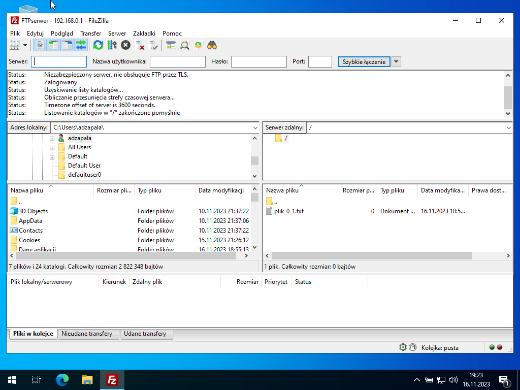Expand the Default tree node

tap(52, 157)
